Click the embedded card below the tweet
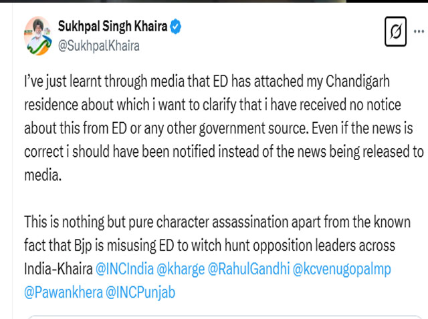The width and height of the screenshot is (428, 319). 221,314
